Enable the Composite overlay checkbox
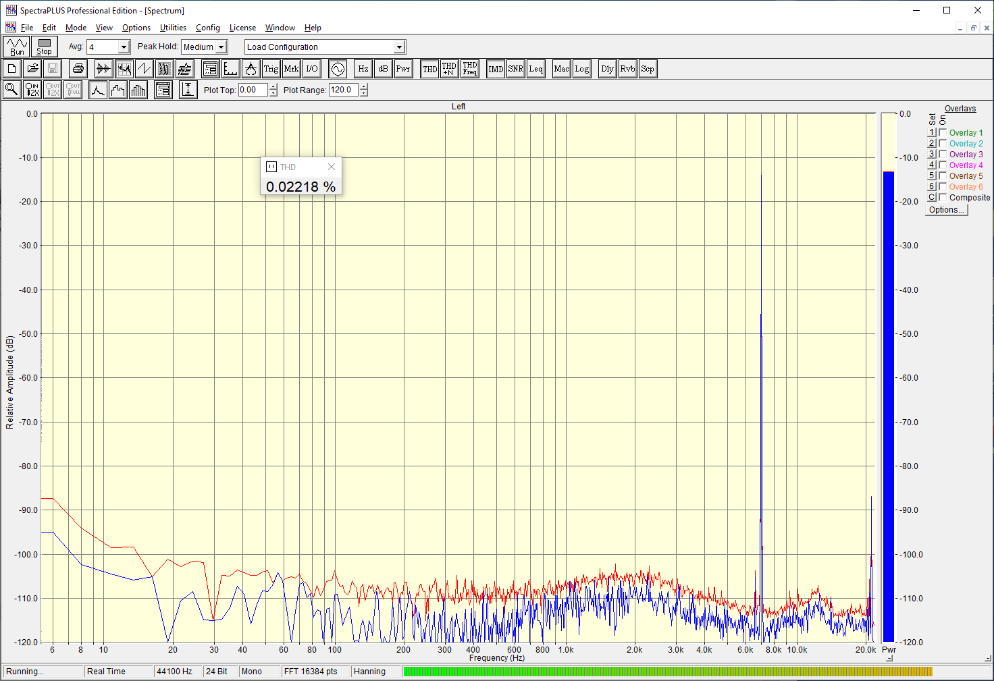 tap(943, 197)
